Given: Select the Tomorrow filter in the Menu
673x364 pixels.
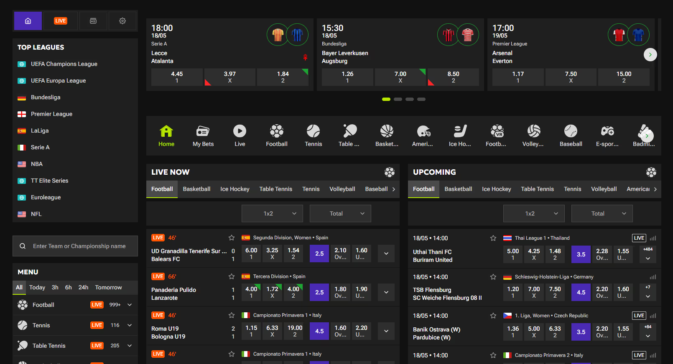Looking at the screenshot, I should point(108,287).
